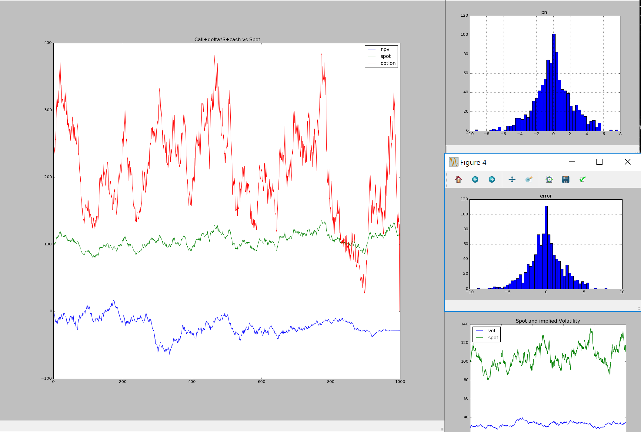Click the '-Call+delta*S+cash vs Spot' plot title

(x=226, y=40)
